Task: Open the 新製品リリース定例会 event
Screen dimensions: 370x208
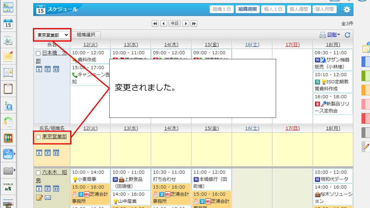Action: click(333, 104)
